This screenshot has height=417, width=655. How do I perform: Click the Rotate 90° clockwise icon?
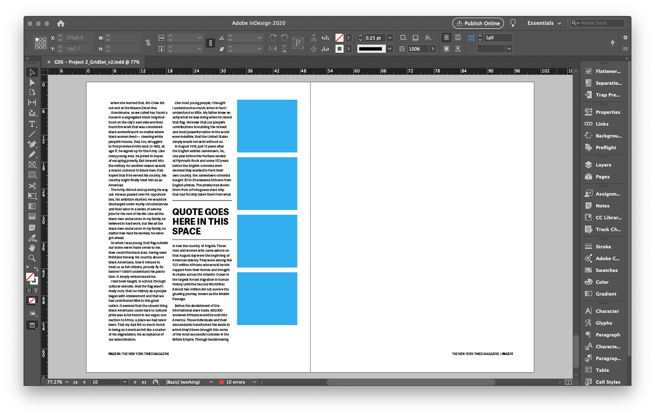(x=273, y=37)
